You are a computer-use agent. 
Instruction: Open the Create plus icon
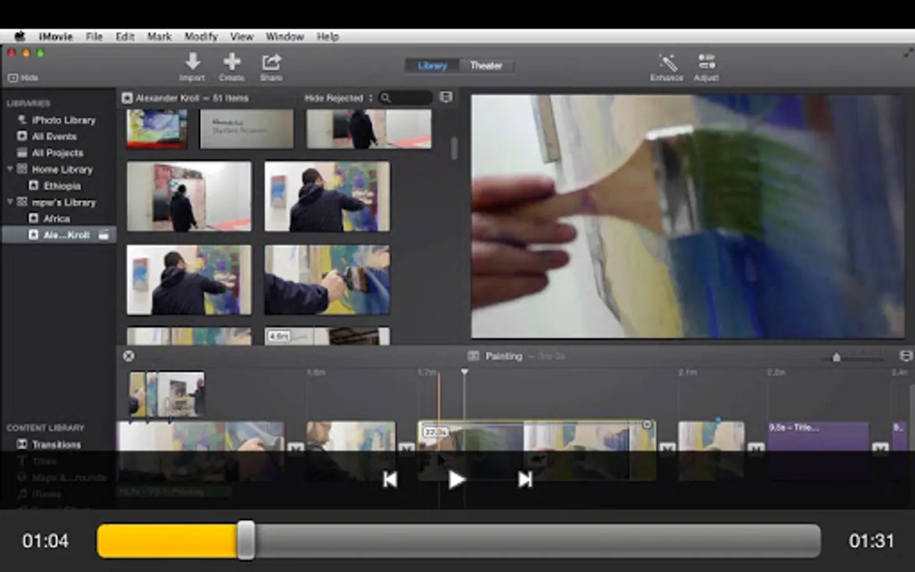pos(232,62)
